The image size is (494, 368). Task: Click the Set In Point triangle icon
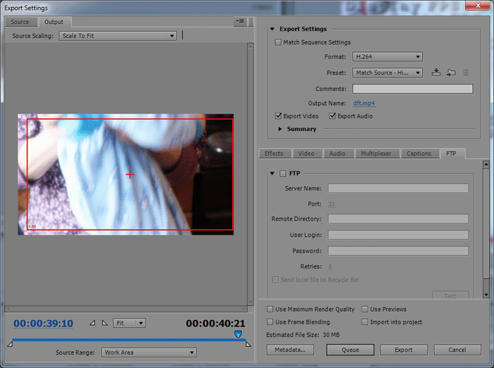click(x=92, y=323)
